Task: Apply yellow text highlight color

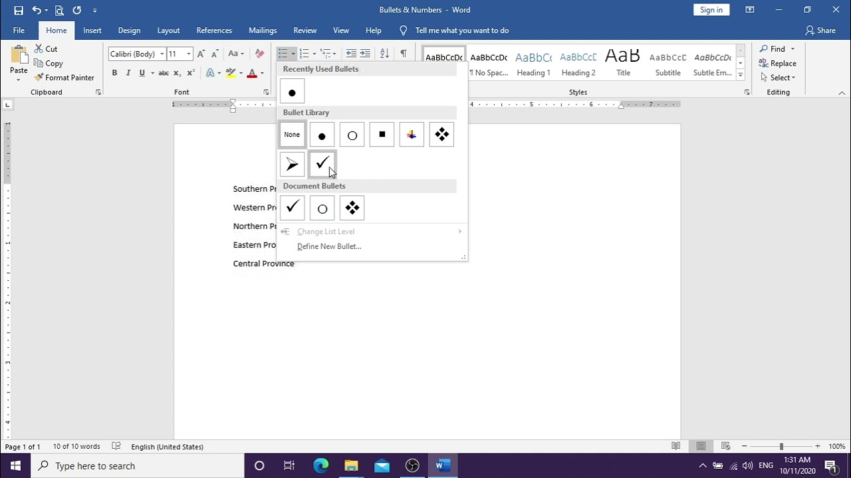Action: 231,73
